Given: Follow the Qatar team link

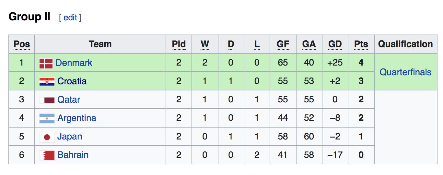Looking at the screenshot, I should click(x=69, y=99).
